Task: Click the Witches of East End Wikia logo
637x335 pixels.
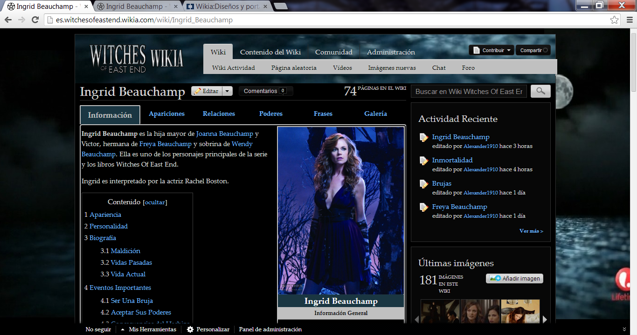Action: pyautogui.click(x=136, y=59)
